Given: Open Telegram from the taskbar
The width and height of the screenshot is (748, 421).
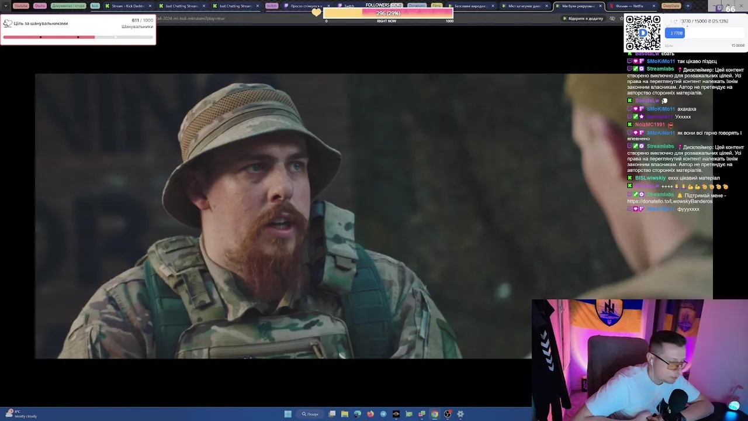Looking at the screenshot, I should point(383,414).
